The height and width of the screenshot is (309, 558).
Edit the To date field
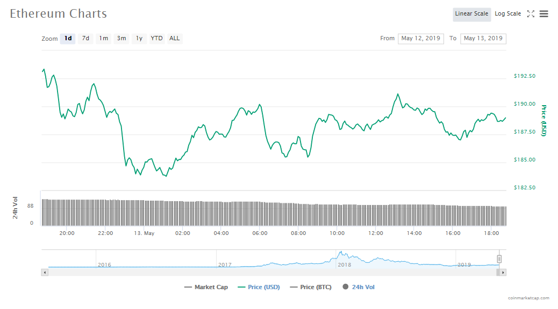coord(483,39)
